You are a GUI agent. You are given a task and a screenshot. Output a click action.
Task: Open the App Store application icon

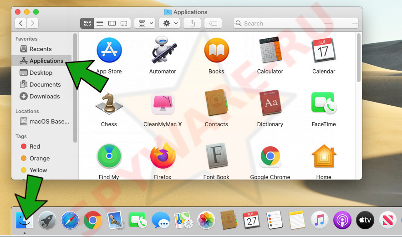(109, 50)
